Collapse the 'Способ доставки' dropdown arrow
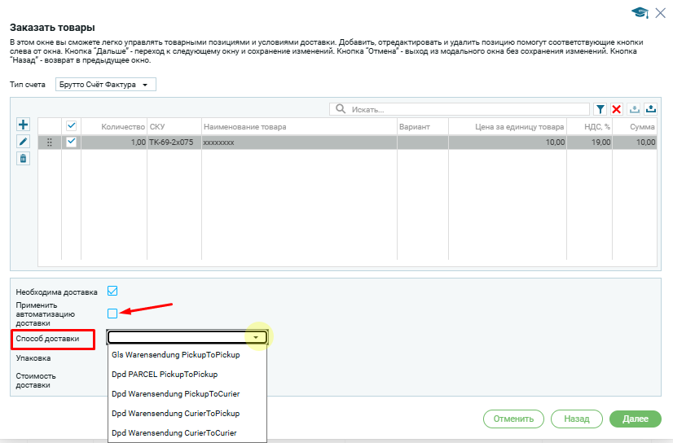 (x=256, y=337)
